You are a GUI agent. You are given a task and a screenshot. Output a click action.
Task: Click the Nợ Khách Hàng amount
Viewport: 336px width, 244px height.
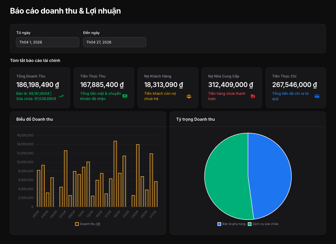[x=164, y=85]
